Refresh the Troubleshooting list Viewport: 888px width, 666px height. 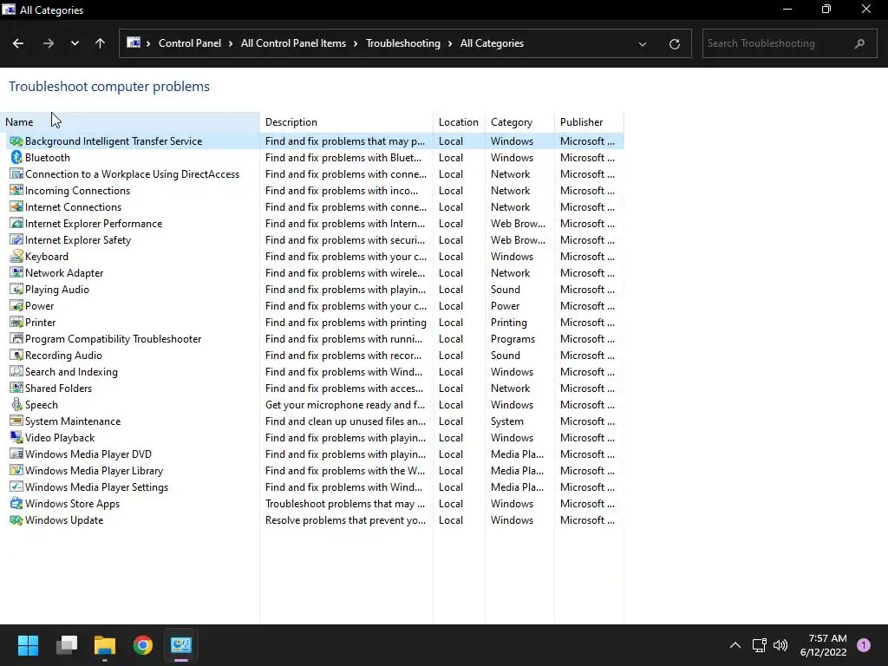[x=674, y=43]
